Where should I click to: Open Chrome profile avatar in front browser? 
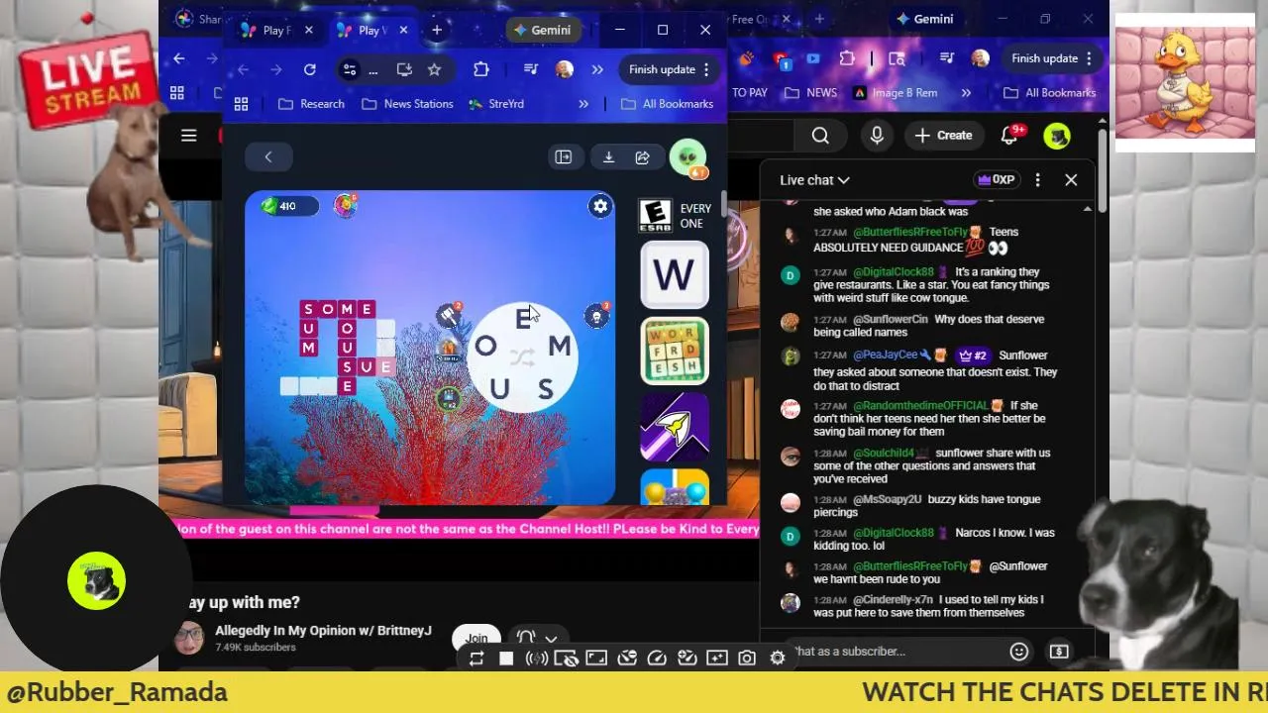[565, 69]
